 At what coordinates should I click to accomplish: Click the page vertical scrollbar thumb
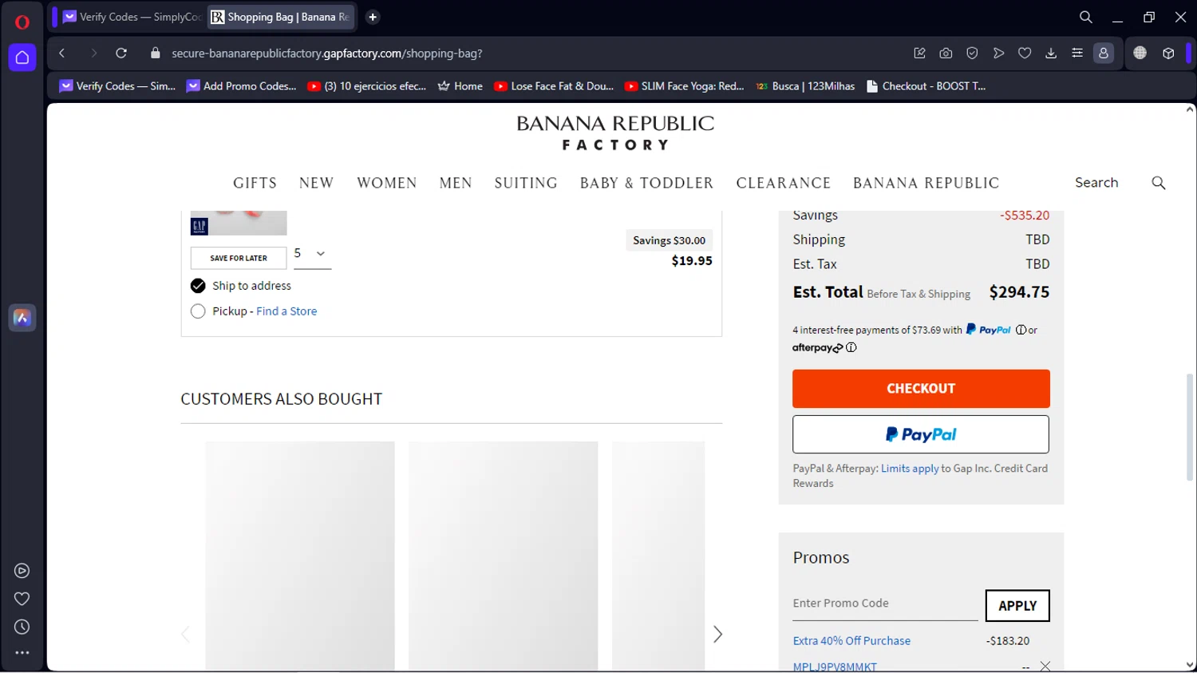coord(1189,427)
